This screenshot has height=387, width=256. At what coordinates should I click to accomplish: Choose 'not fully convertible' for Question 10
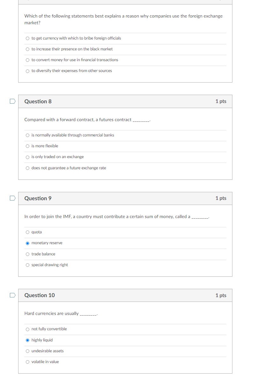[x=28, y=329]
